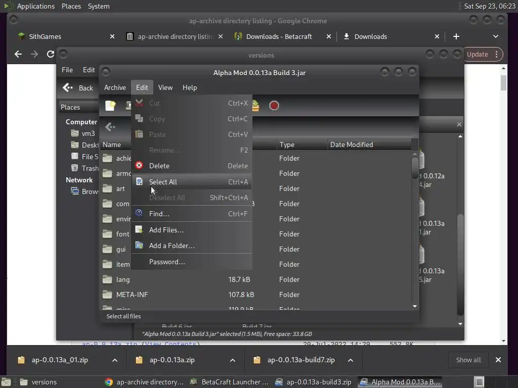Open the Archive menu
518x388 pixels.
[115, 87]
